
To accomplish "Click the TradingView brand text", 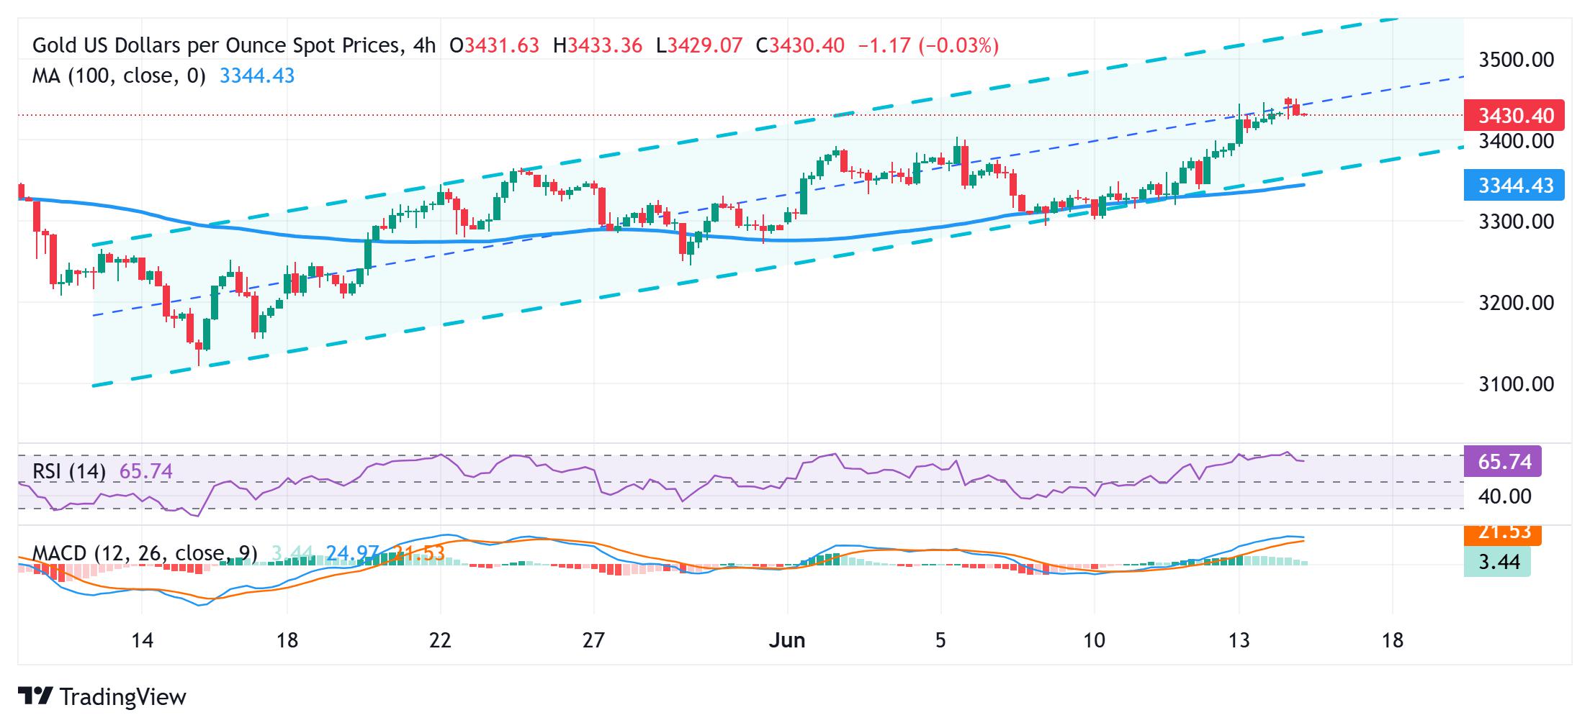I will 123,696.
